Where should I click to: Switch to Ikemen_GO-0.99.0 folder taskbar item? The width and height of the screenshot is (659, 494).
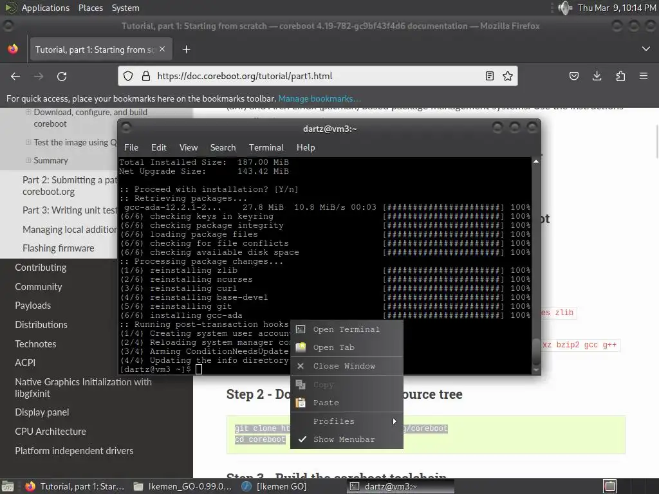[x=182, y=486]
